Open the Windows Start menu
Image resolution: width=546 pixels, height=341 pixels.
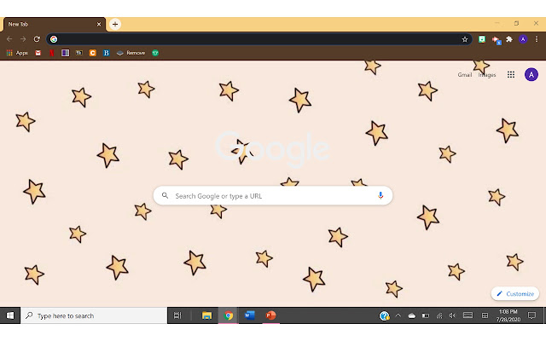(x=10, y=315)
